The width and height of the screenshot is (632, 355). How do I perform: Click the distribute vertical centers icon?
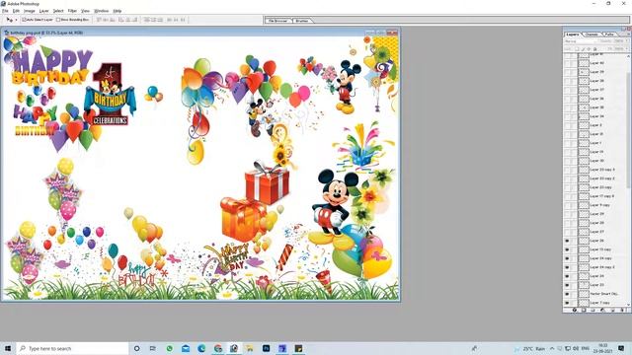tap(154, 20)
